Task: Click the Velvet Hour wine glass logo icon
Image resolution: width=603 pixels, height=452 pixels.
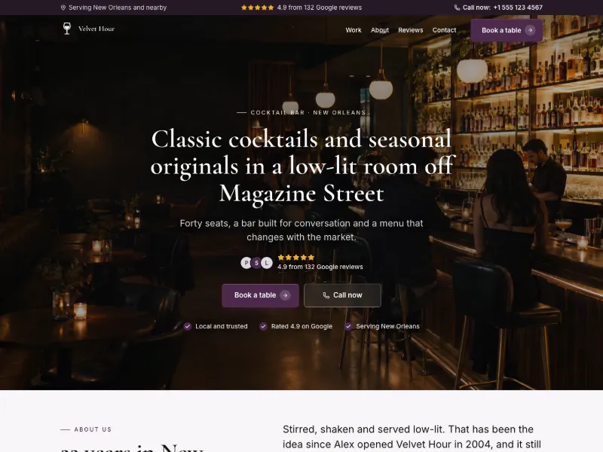Action: point(67,29)
